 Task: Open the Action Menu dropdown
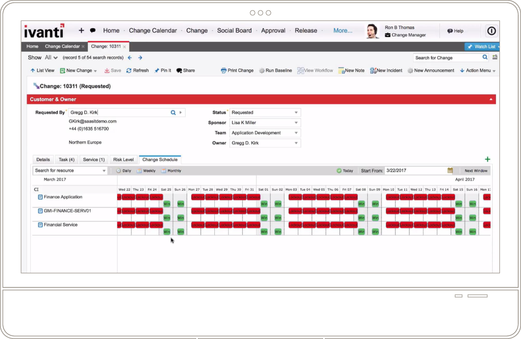click(x=478, y=70)
